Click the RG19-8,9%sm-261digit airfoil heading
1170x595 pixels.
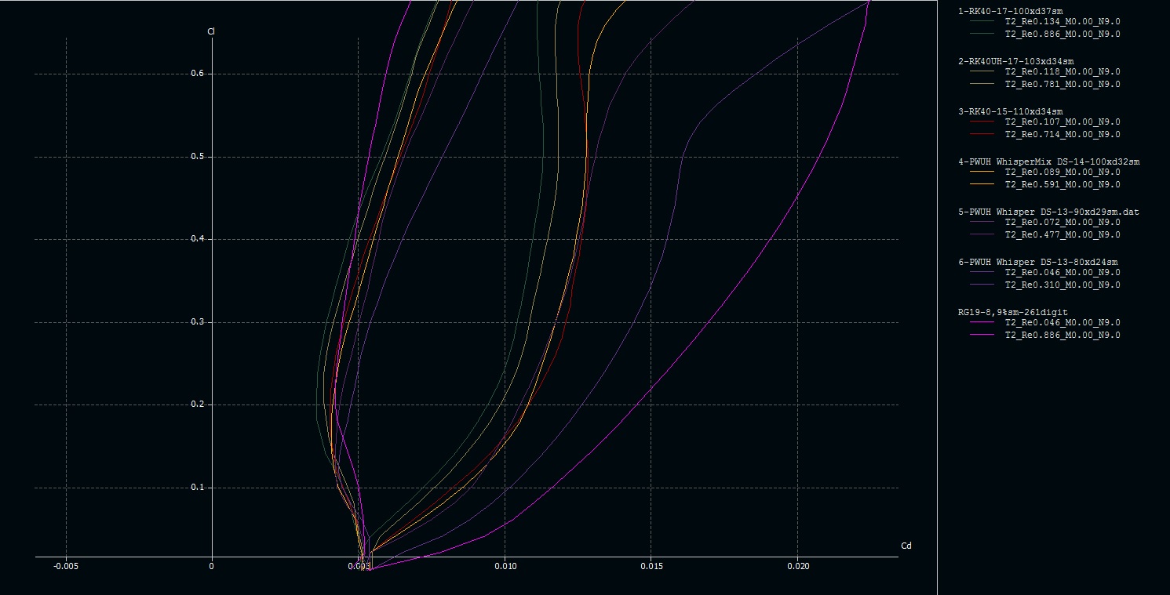(x=1012, y=312)
